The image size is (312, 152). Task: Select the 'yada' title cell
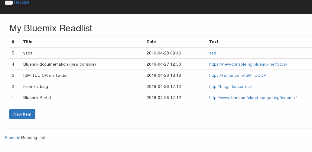pos(28,53)
